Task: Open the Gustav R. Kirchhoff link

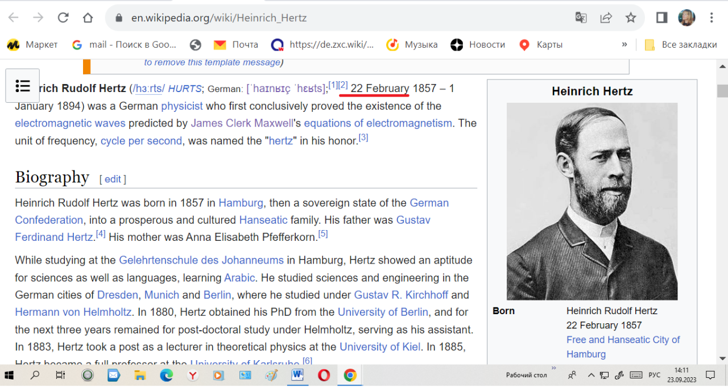Action: pos(401,295)
